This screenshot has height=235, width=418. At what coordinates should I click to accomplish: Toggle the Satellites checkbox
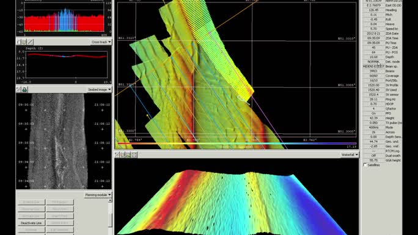pos(365,165)
